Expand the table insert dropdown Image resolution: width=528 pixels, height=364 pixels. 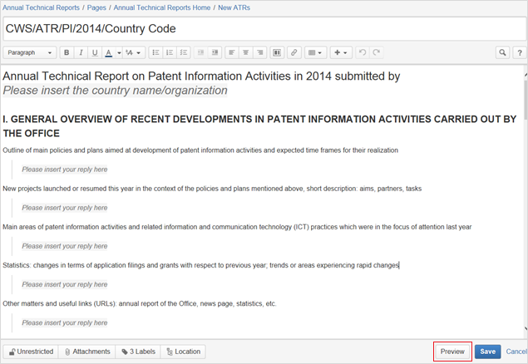315,52
